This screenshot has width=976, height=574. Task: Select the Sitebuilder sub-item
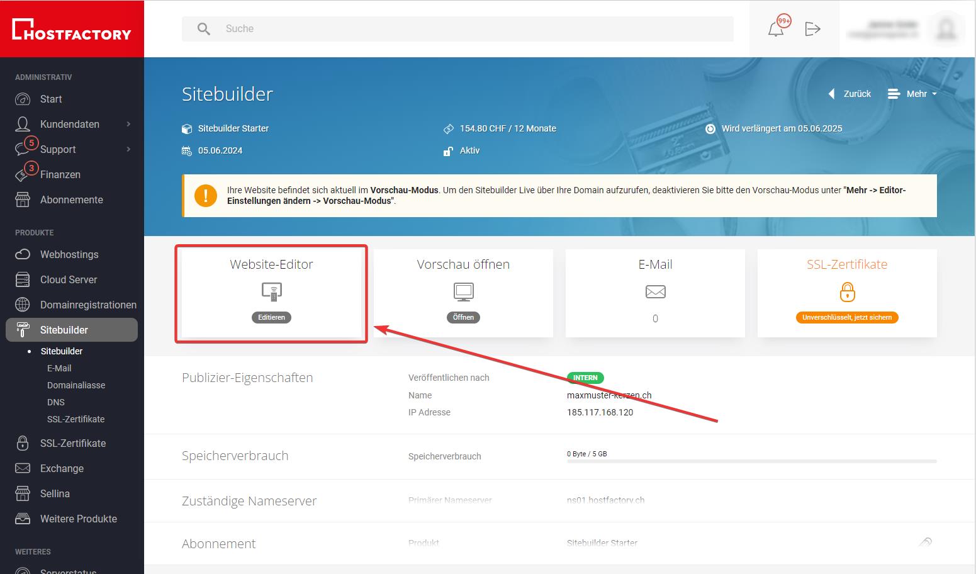coord(62,351)
